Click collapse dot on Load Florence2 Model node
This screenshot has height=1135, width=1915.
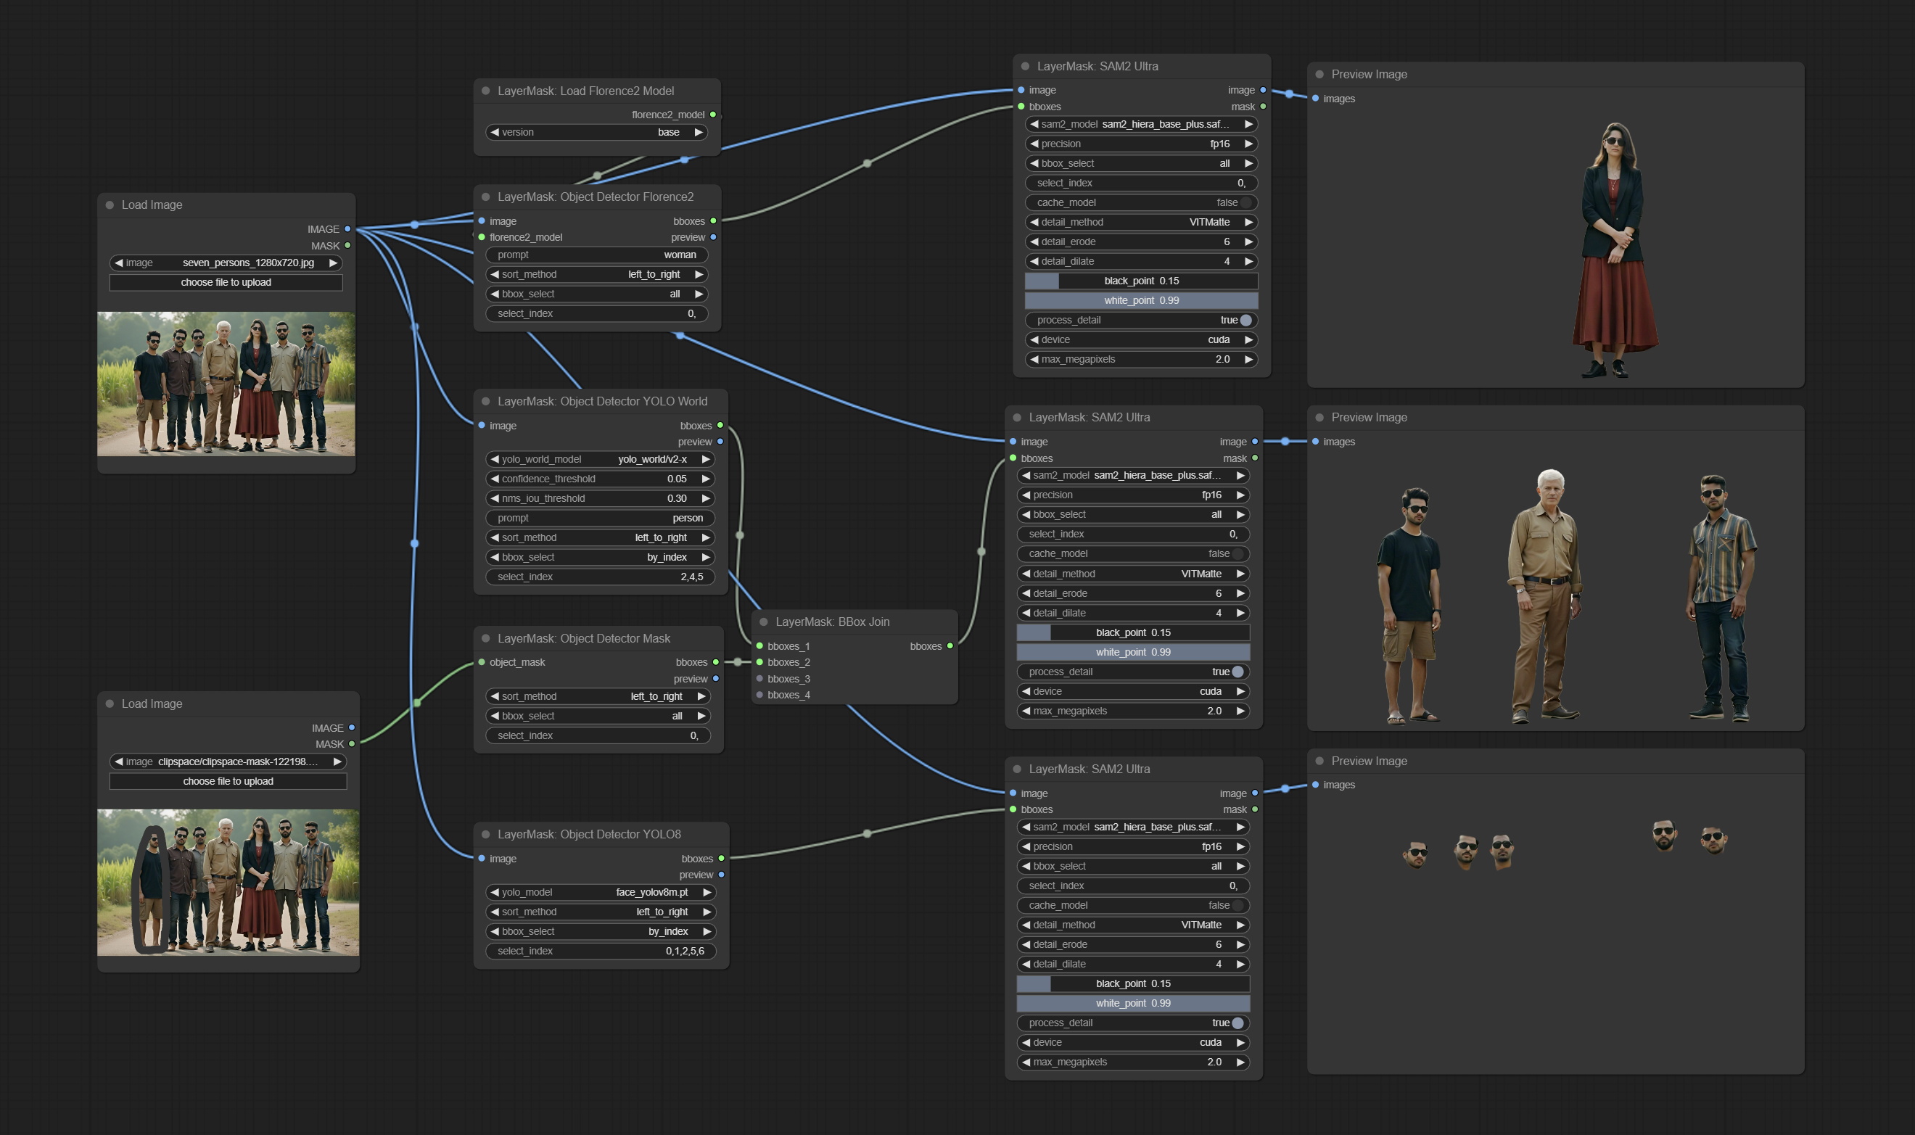[x=485, y=91]
